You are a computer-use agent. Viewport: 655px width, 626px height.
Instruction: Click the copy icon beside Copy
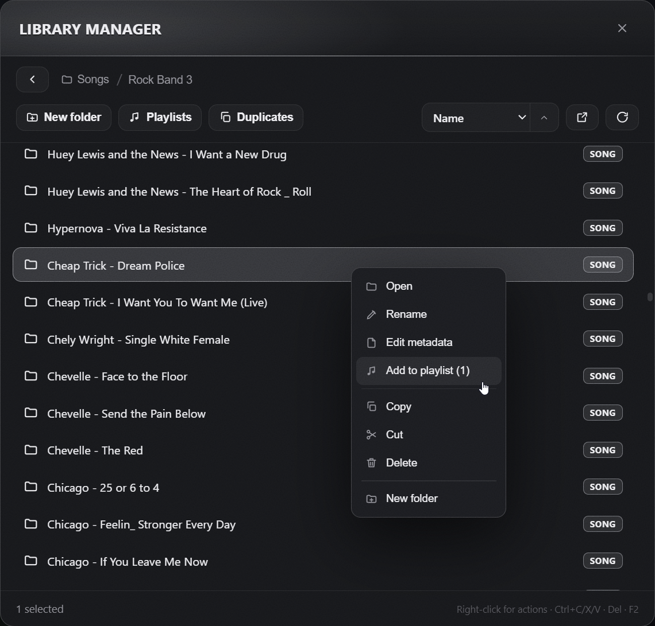(371, 406)
